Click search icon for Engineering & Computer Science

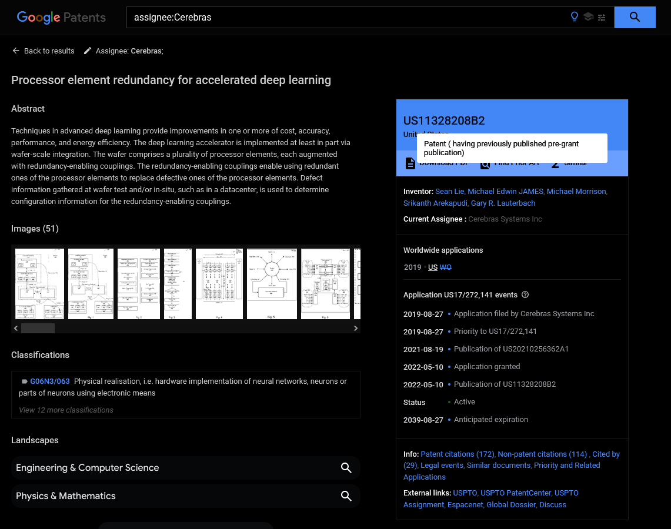(x=346, y=468)
